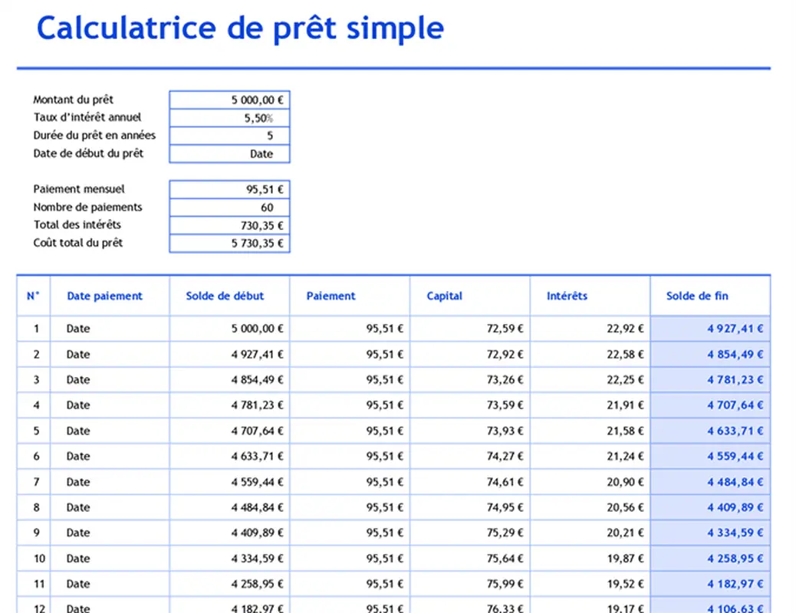Click the loan amount field showing 5 000,00 €

click(x=229, y=100)
